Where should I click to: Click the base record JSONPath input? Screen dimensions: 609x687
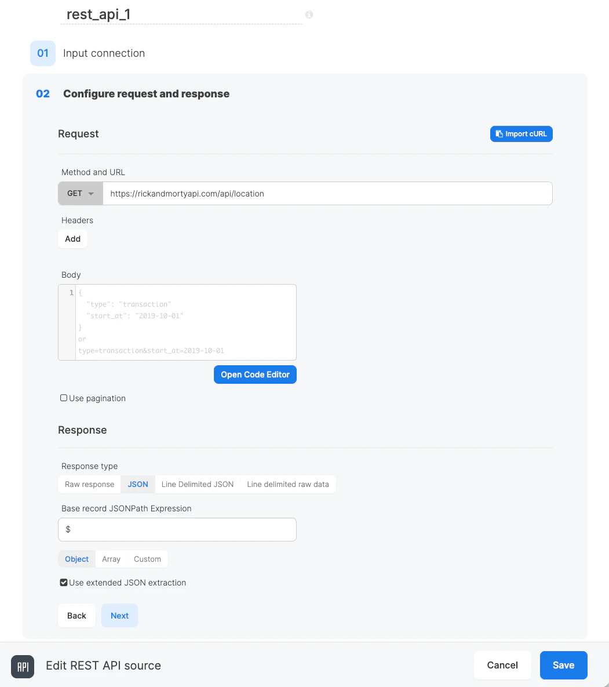177,529
